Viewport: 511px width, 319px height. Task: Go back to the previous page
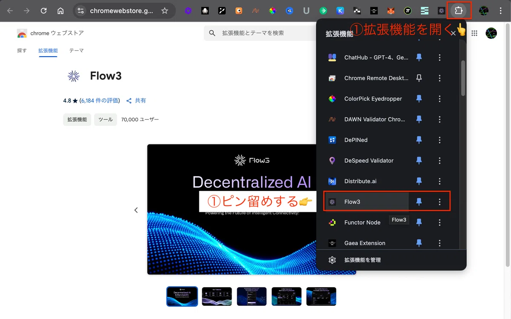10,11
